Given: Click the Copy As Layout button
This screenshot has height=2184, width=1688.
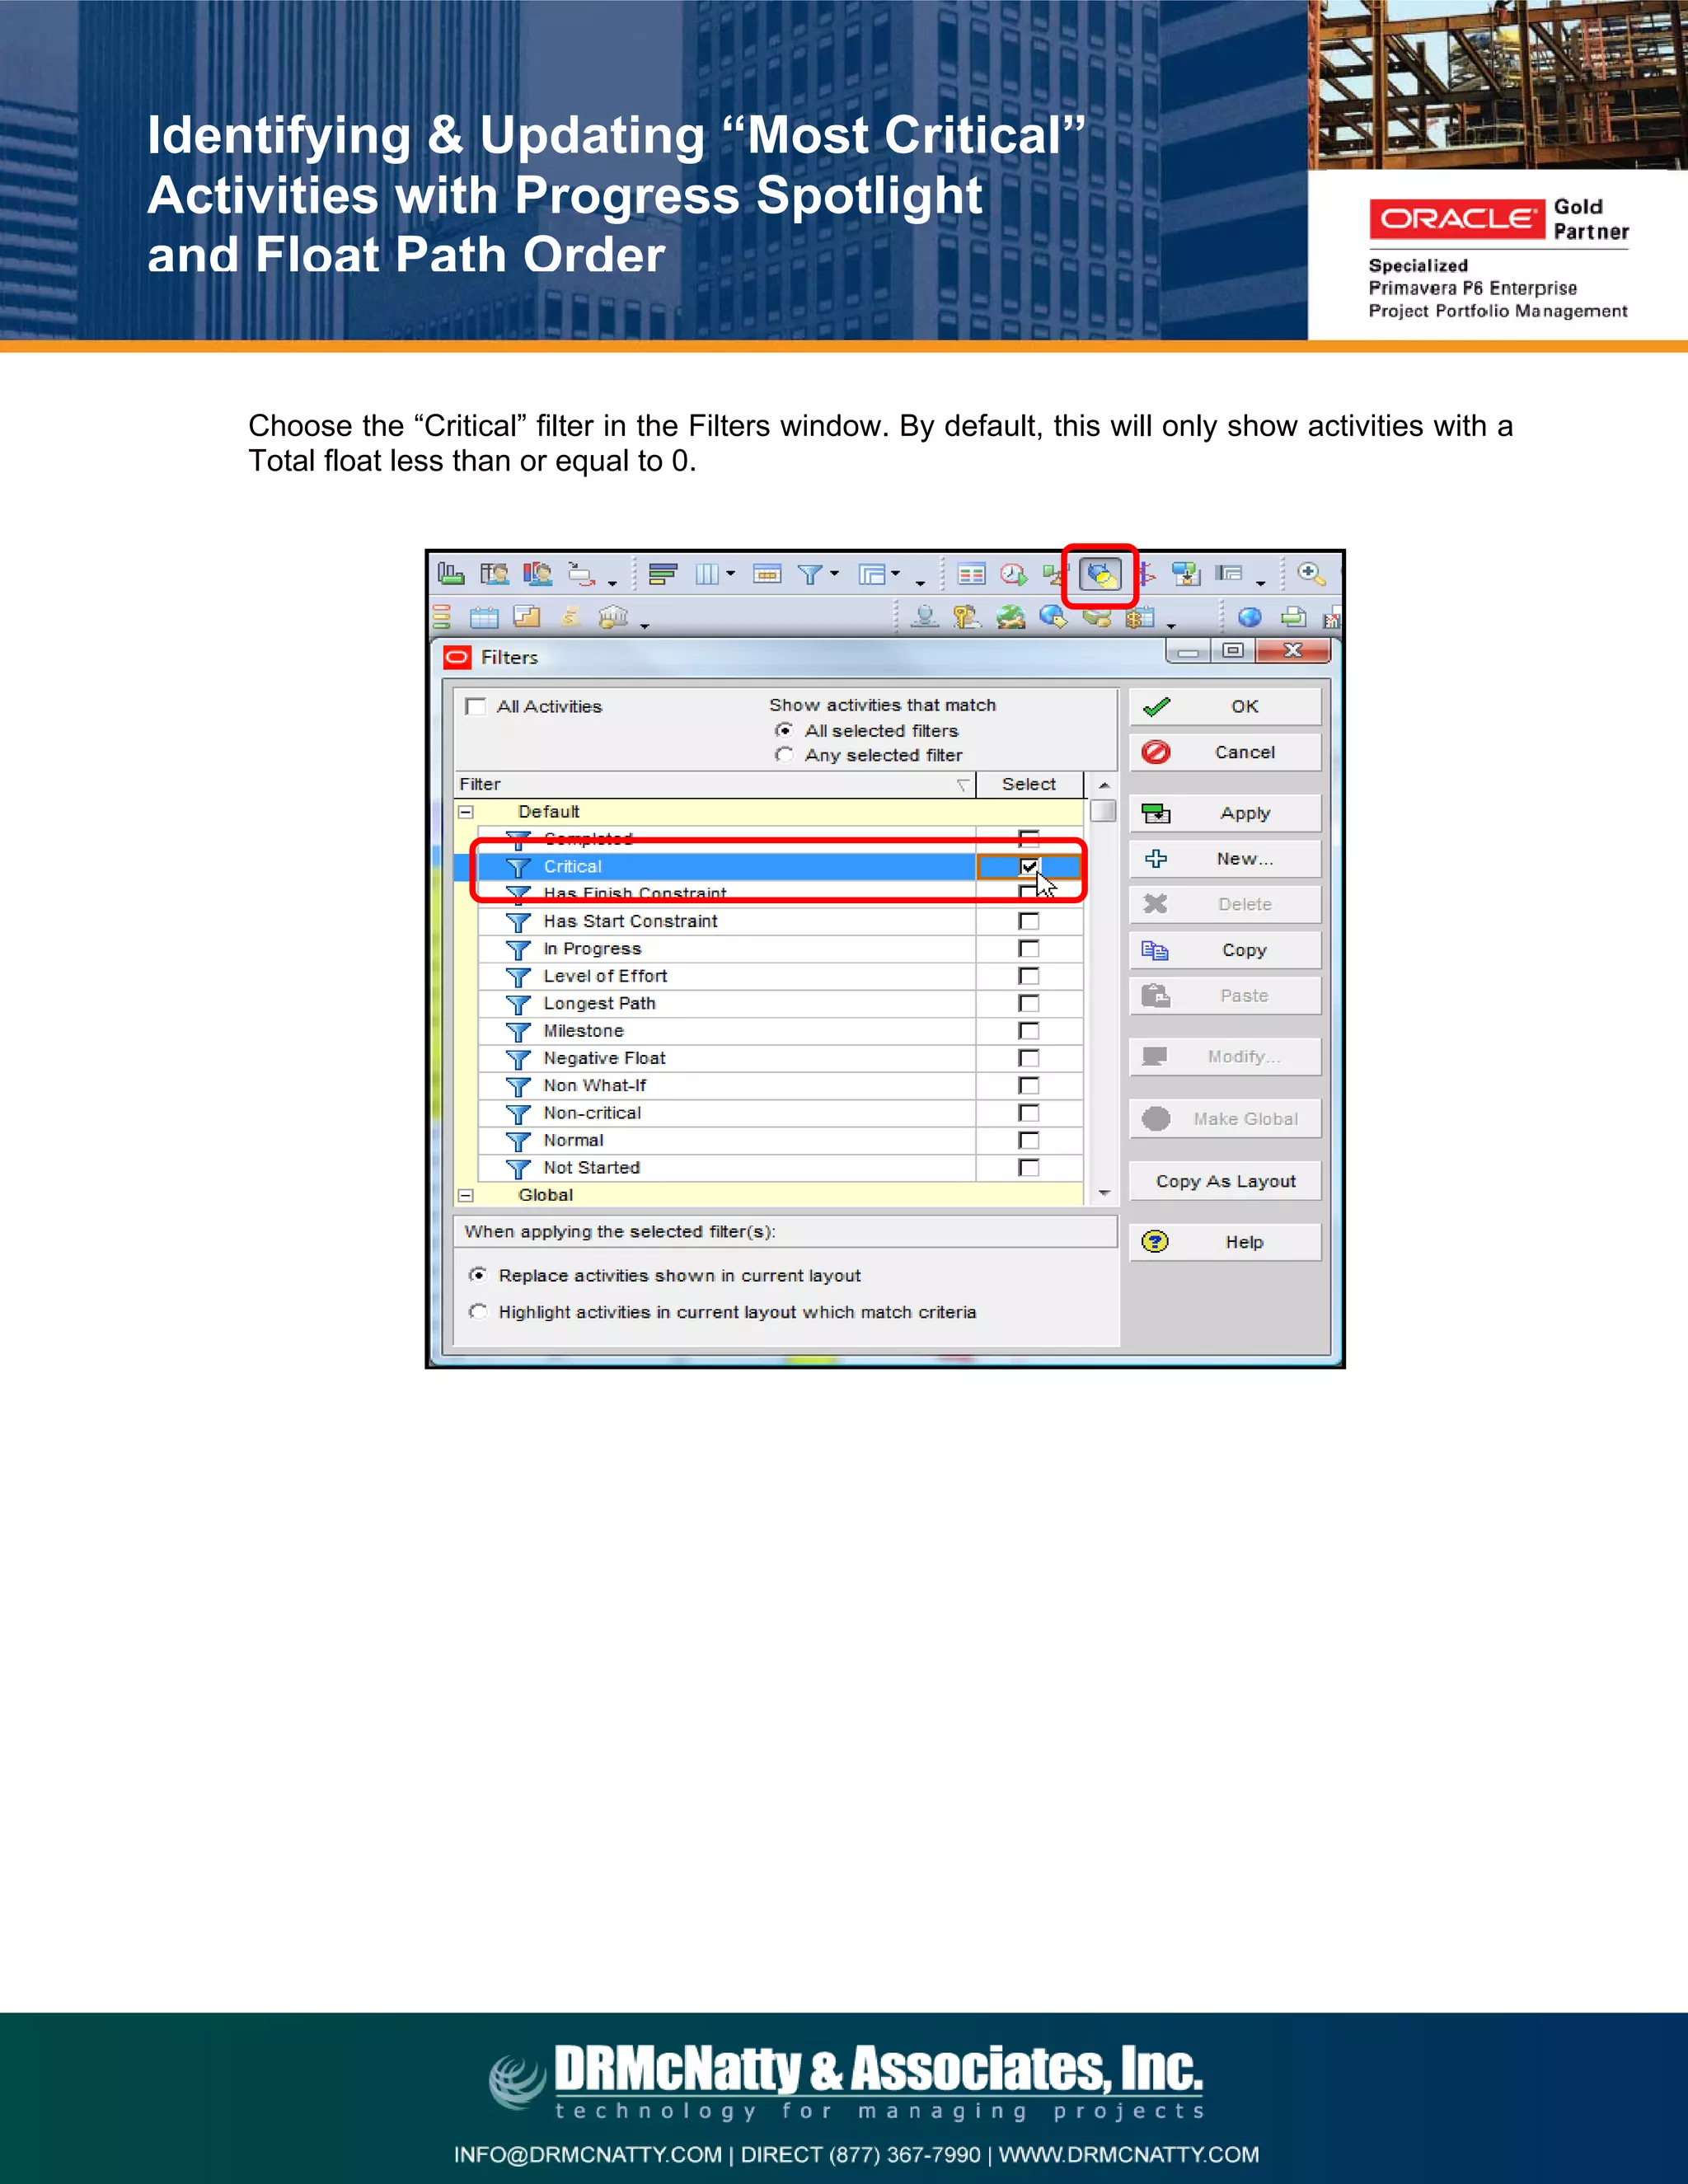Looking at the screenshot, I should click(x=1225, y=1181).
